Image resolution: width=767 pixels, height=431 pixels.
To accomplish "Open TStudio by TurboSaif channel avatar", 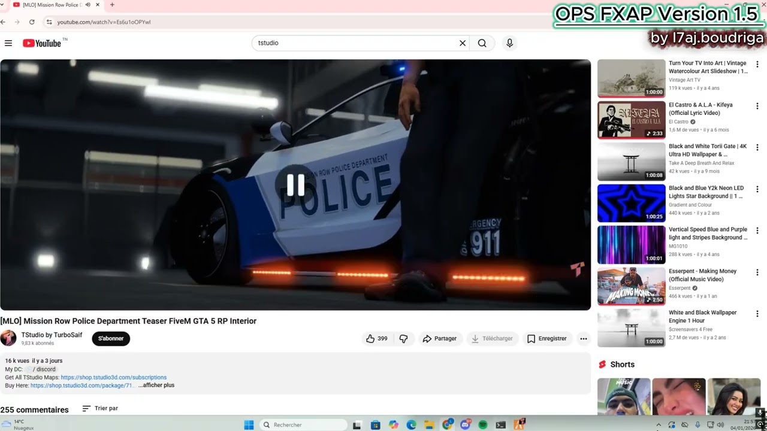I will coord(8,338).
